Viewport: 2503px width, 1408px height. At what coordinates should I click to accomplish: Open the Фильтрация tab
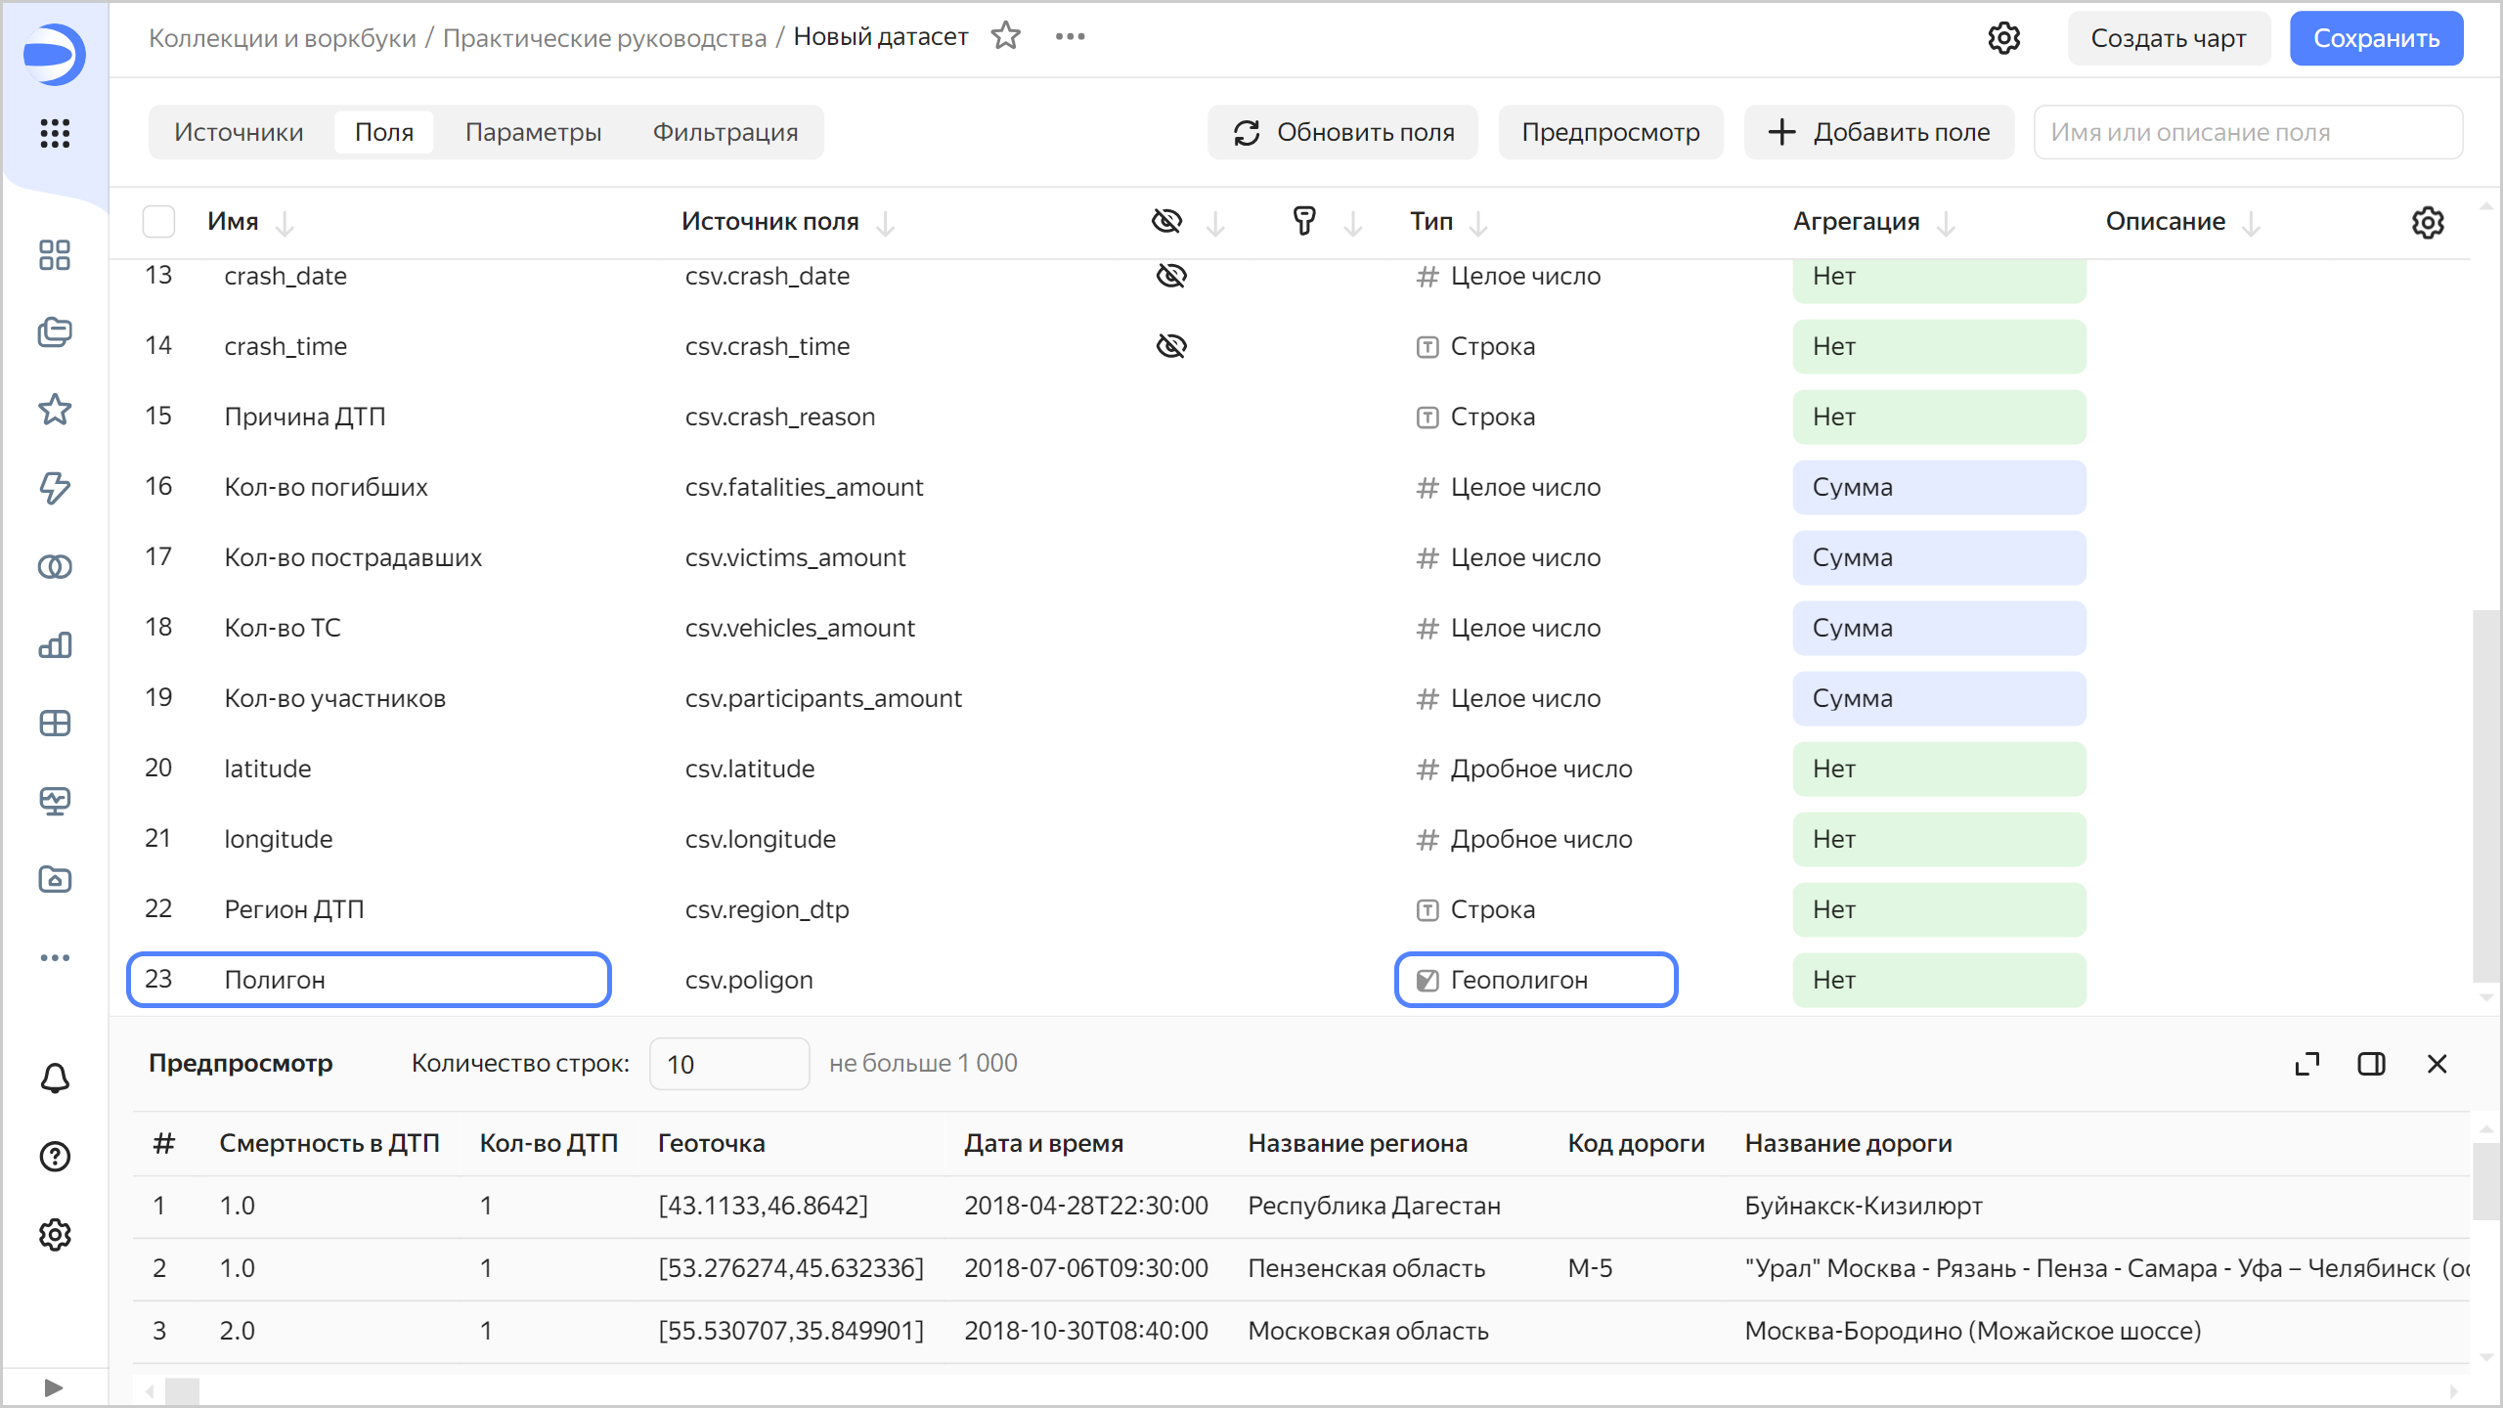pyautogui.click(x=725, y=132)
